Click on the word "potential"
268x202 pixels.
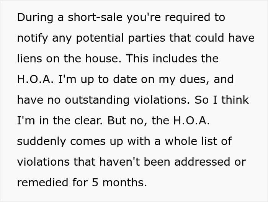(x=100, y=38)
